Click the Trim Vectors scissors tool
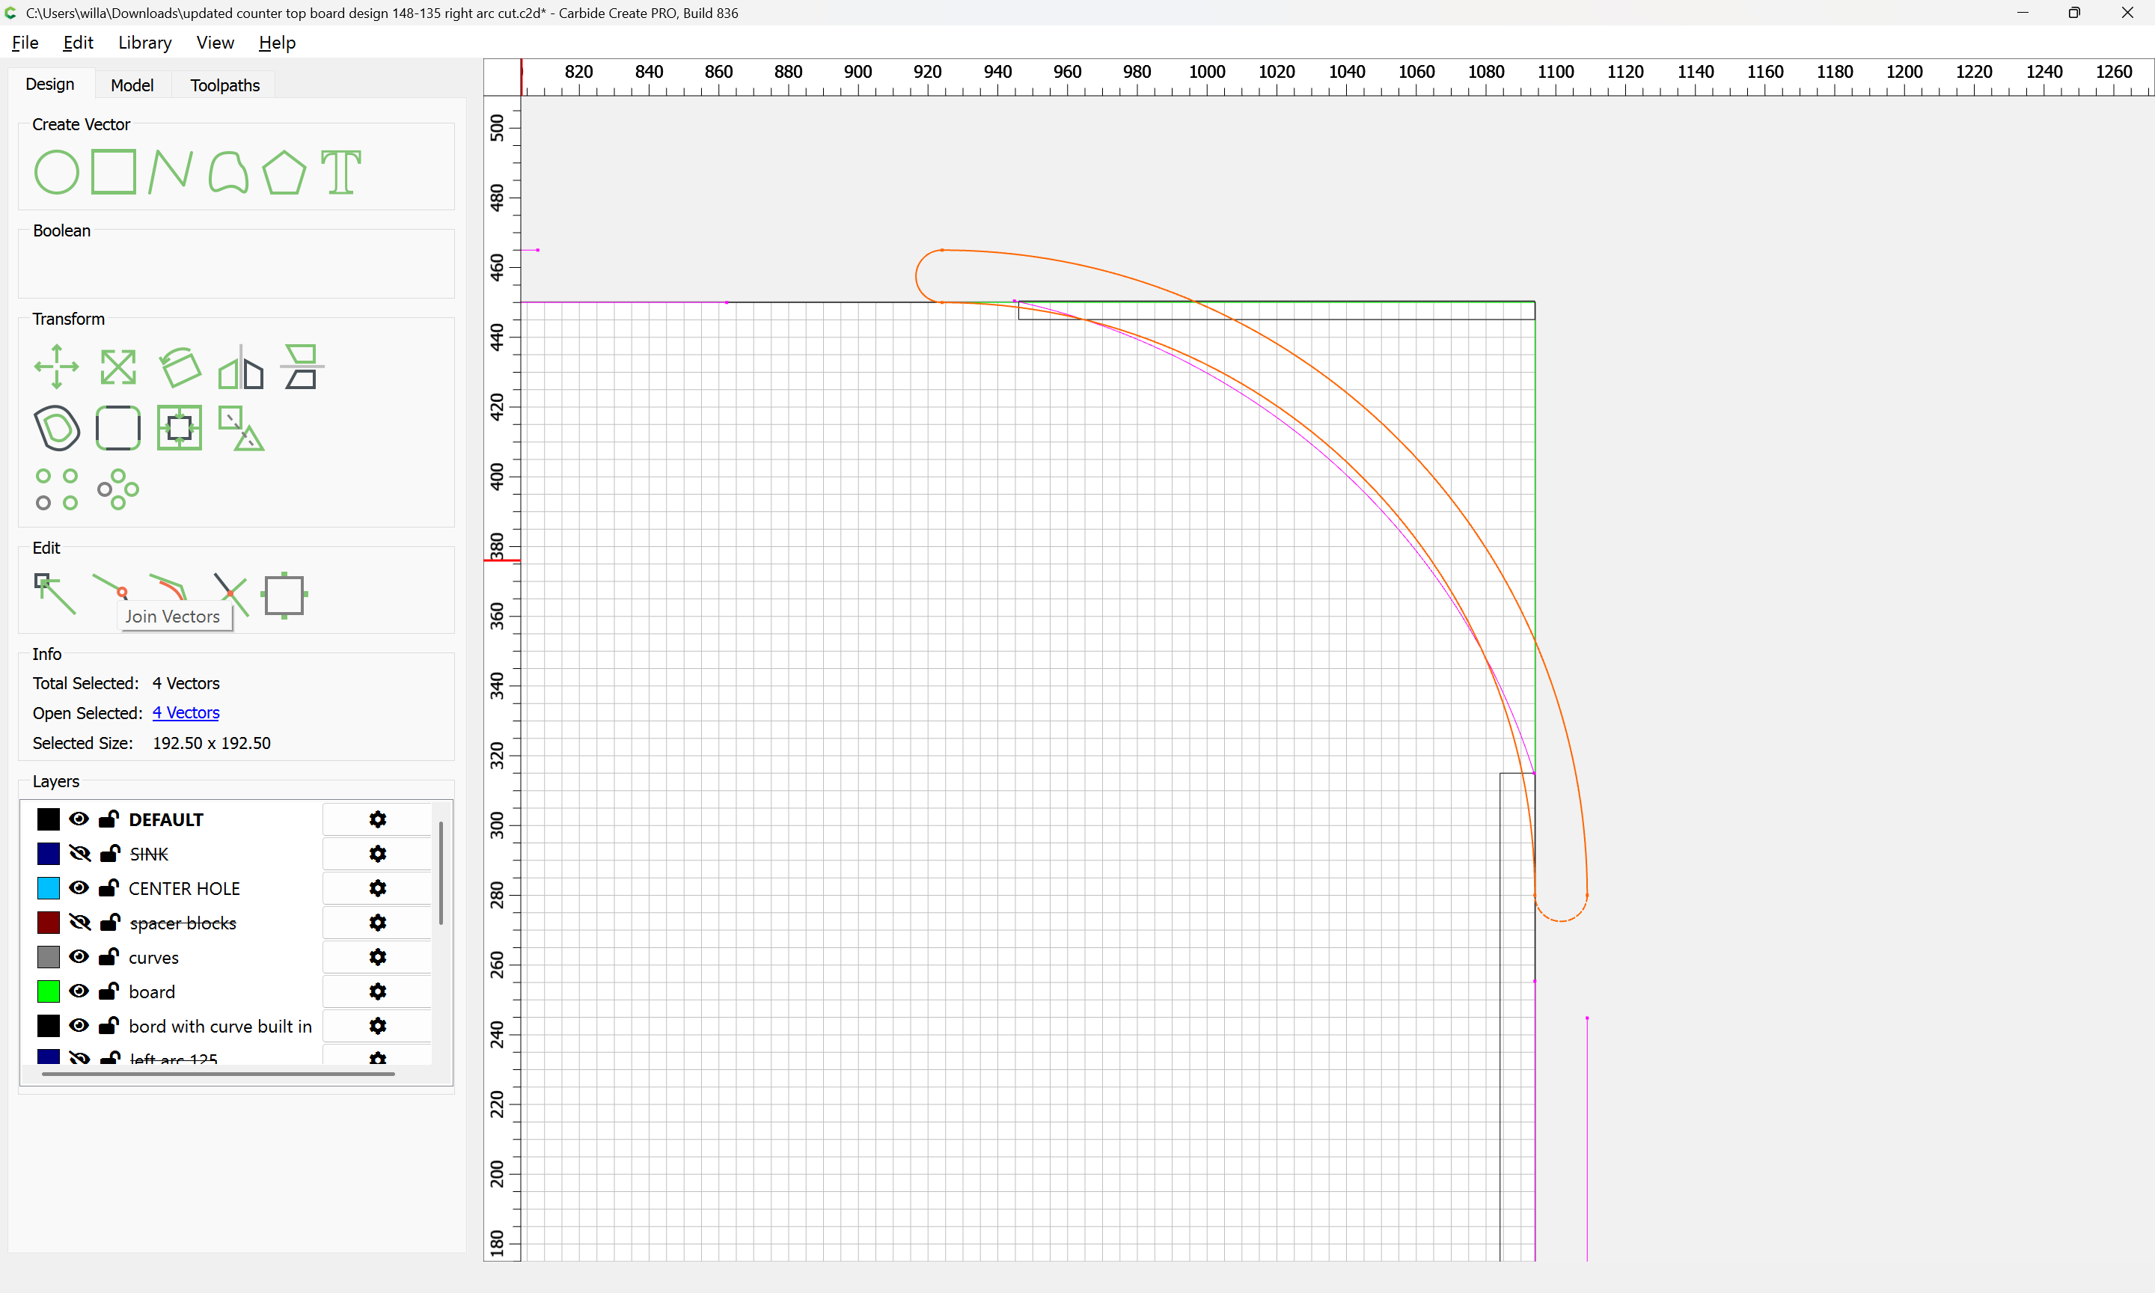2155x1293 pixels. click(x=230, y=594)
